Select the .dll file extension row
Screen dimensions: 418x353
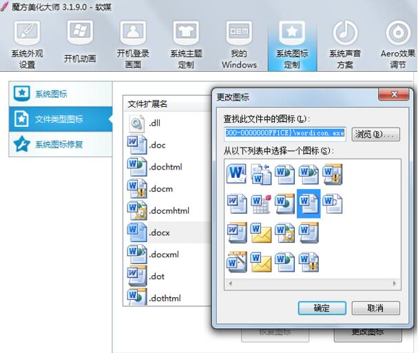pyautogui.click(x=167, y=123)
